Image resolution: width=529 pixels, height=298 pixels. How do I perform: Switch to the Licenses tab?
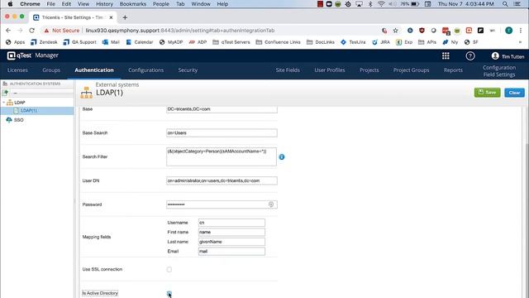click(17, 70)
